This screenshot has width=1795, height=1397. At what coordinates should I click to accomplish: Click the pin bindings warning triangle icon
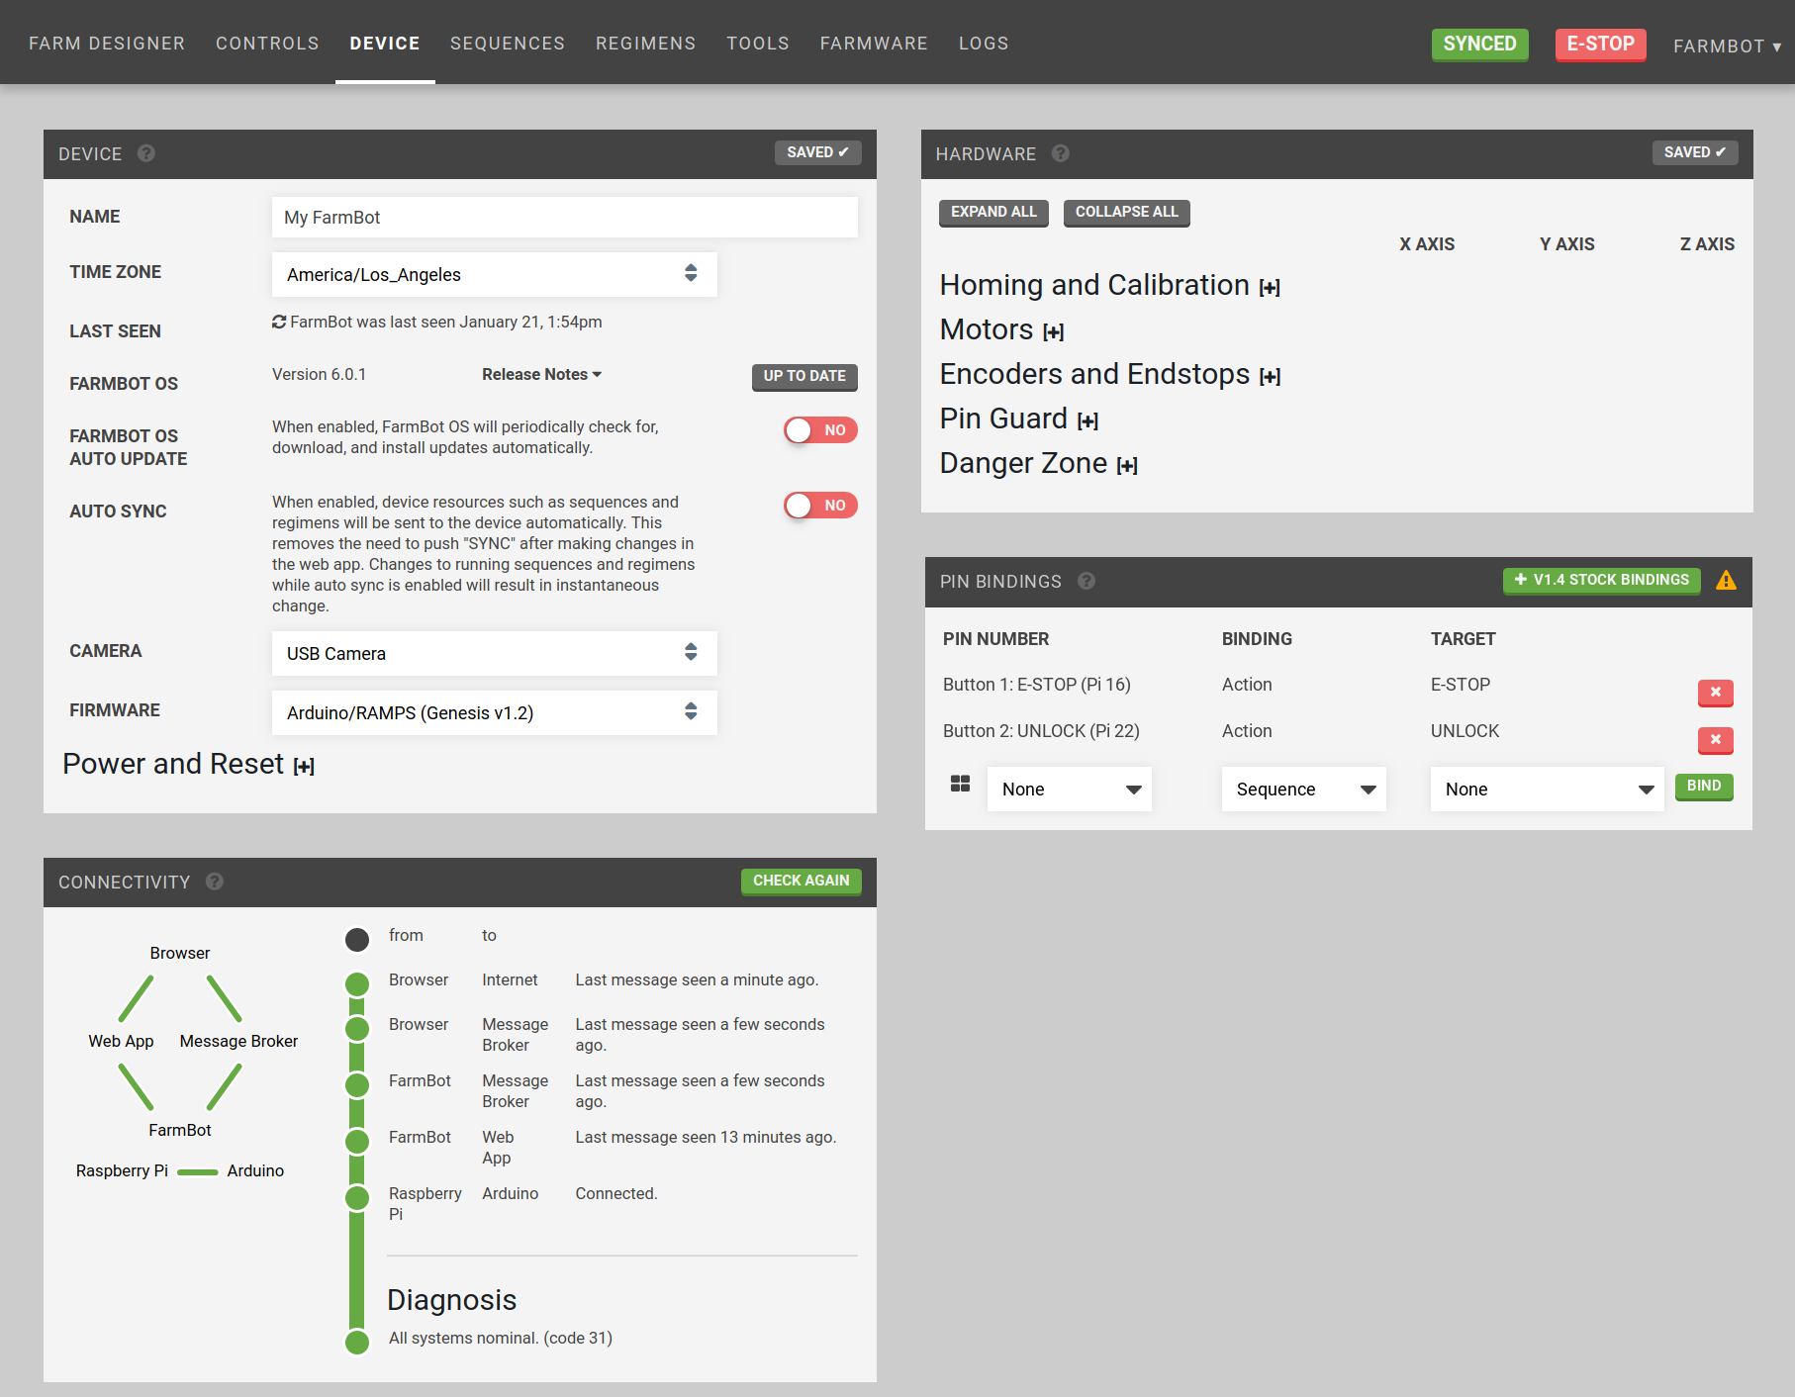1726,581
